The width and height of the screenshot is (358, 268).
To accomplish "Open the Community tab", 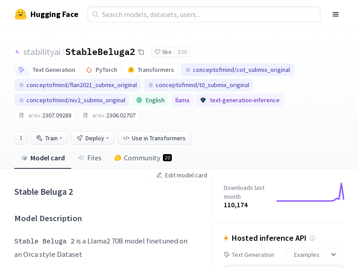I will [x=143, y=158].
